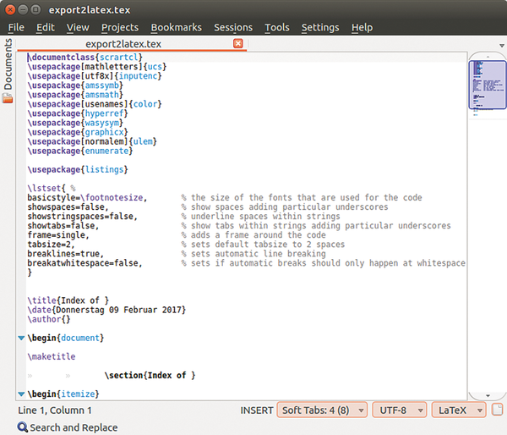
Task: Open the View menu
Action: (78, 28)
